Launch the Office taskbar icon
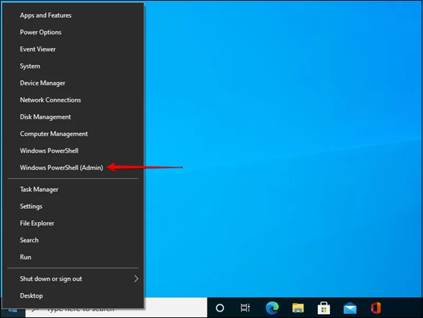 [x=376, y=308]
